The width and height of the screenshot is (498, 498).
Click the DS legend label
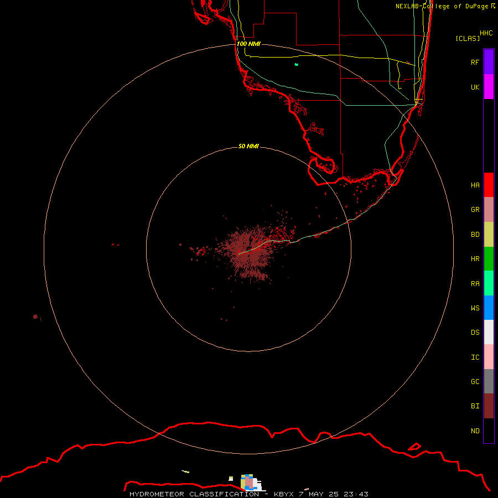pyautogui.click(x=475, y=332)
